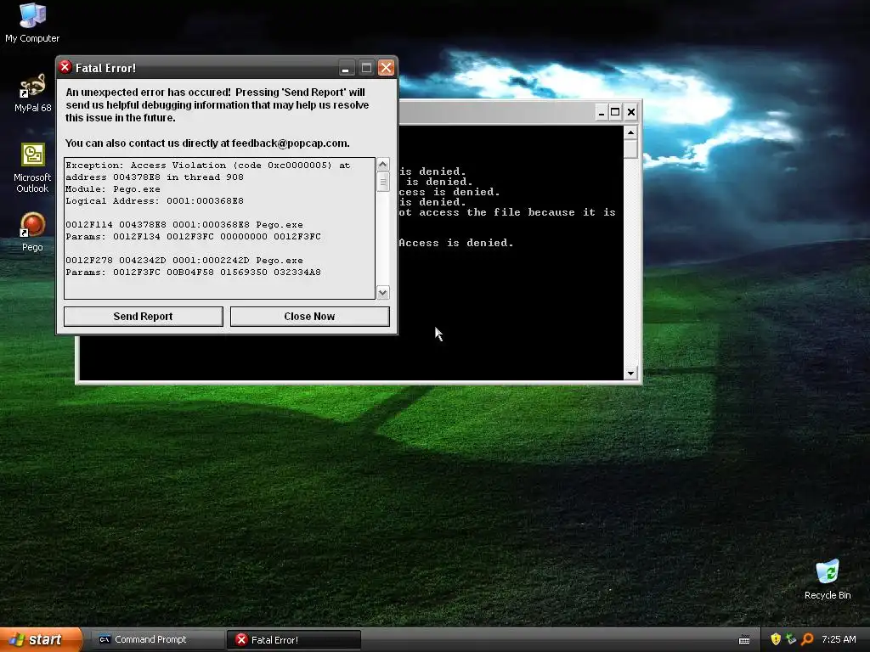This screenshot has width=870, height=652.
Task: Close the Fatal Error dialog with the X
Action: coord(386,68)
